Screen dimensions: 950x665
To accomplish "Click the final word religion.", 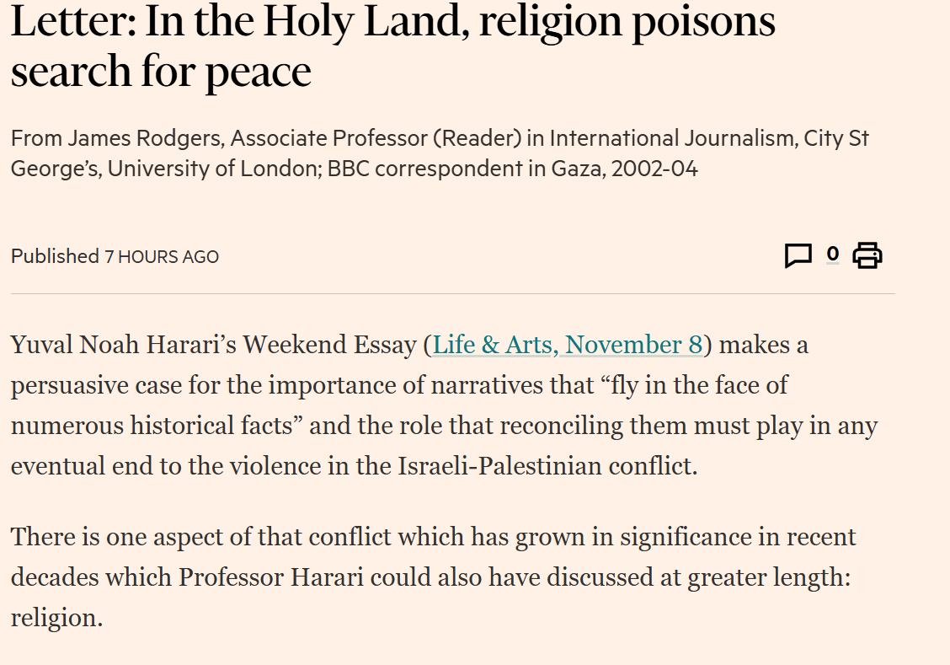I will tap(56, 618).
